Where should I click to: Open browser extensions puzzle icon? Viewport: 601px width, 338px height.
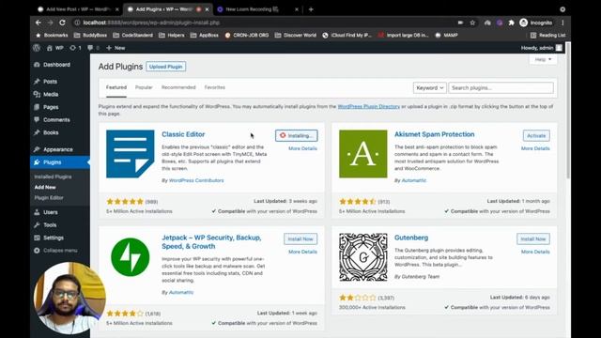tap(511, 23)
